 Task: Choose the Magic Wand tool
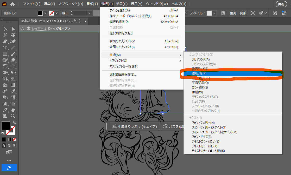[x=5, y=35]
